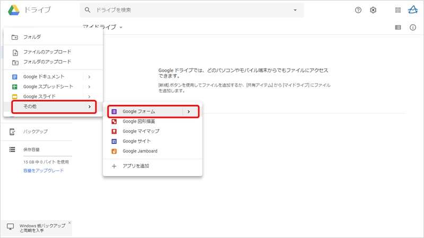Click the Google Sheets green icon
424x238 pixels.
[15, 87]
